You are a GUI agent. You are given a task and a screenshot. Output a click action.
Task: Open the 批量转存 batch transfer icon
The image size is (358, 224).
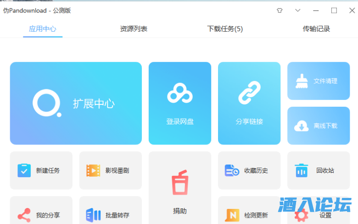pos(93,215)
